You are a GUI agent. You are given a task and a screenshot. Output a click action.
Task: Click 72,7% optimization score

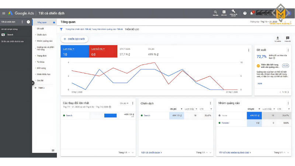coord(261,57)
